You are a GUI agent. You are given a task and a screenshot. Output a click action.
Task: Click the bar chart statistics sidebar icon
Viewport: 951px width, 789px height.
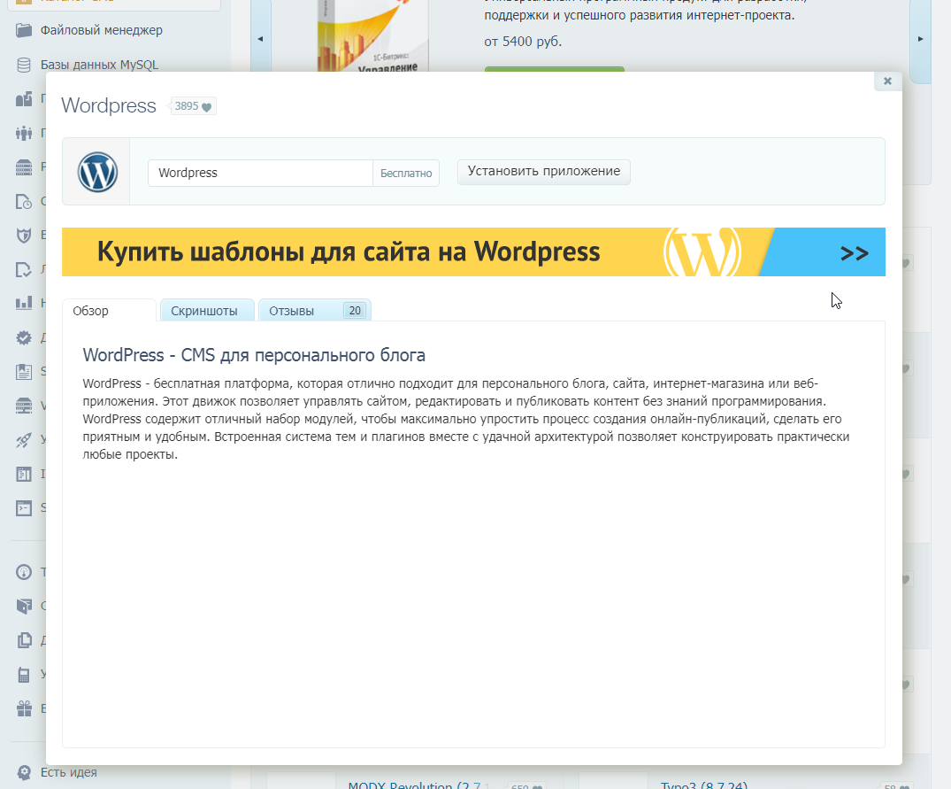pos(24,303)
